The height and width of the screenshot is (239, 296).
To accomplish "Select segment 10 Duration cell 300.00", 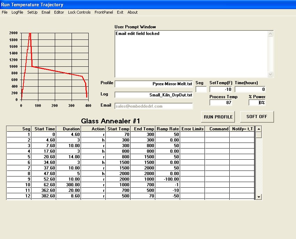I will (x=68, y=184).
